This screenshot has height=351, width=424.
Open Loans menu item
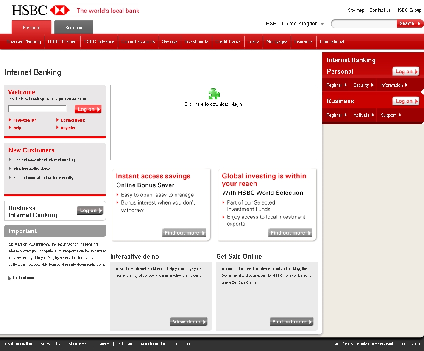(254, 41)
